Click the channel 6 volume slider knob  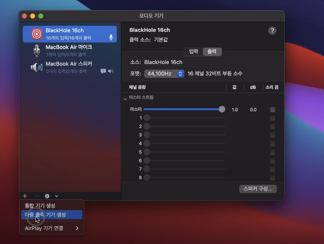coord(147,161)
